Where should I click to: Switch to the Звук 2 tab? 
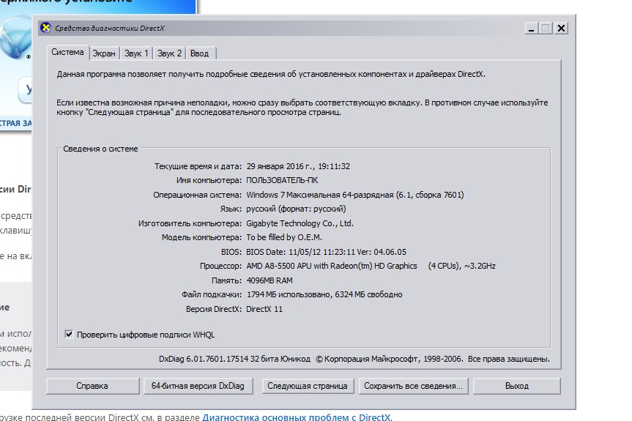(x=169, y=53)
